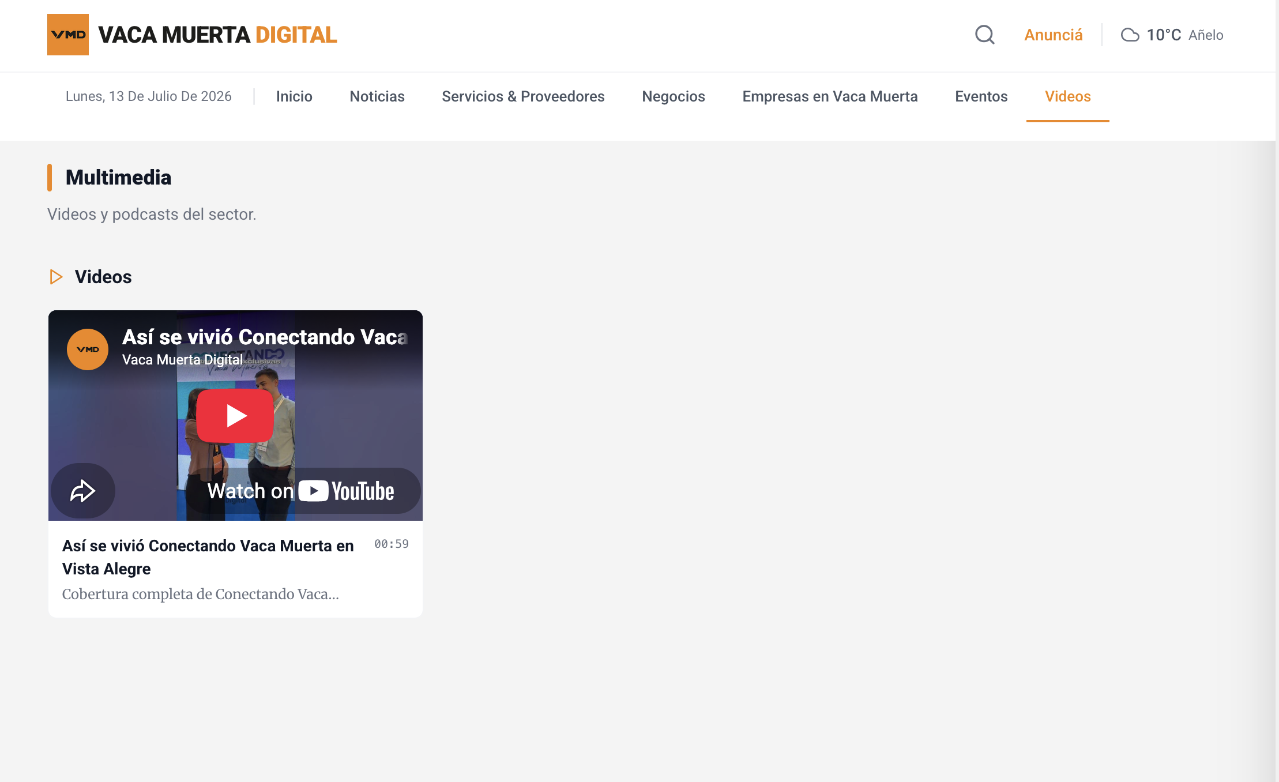Navigate to Empresas en Vaca Muerta

click(x=830, y=96)
